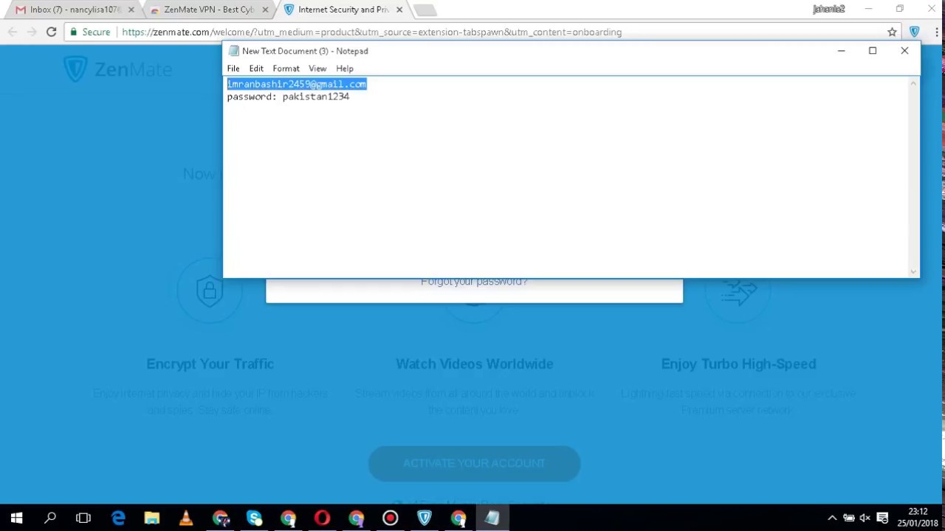Minimize the Notepad window
This screenshot has height=531, width=945.
coord(841,51)
